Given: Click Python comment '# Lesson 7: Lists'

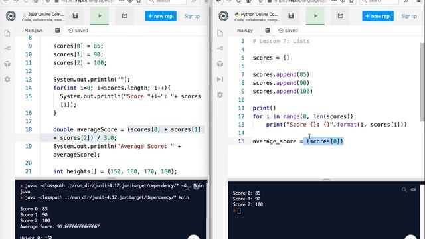Looking at the screenshot, I should [281, 41].
